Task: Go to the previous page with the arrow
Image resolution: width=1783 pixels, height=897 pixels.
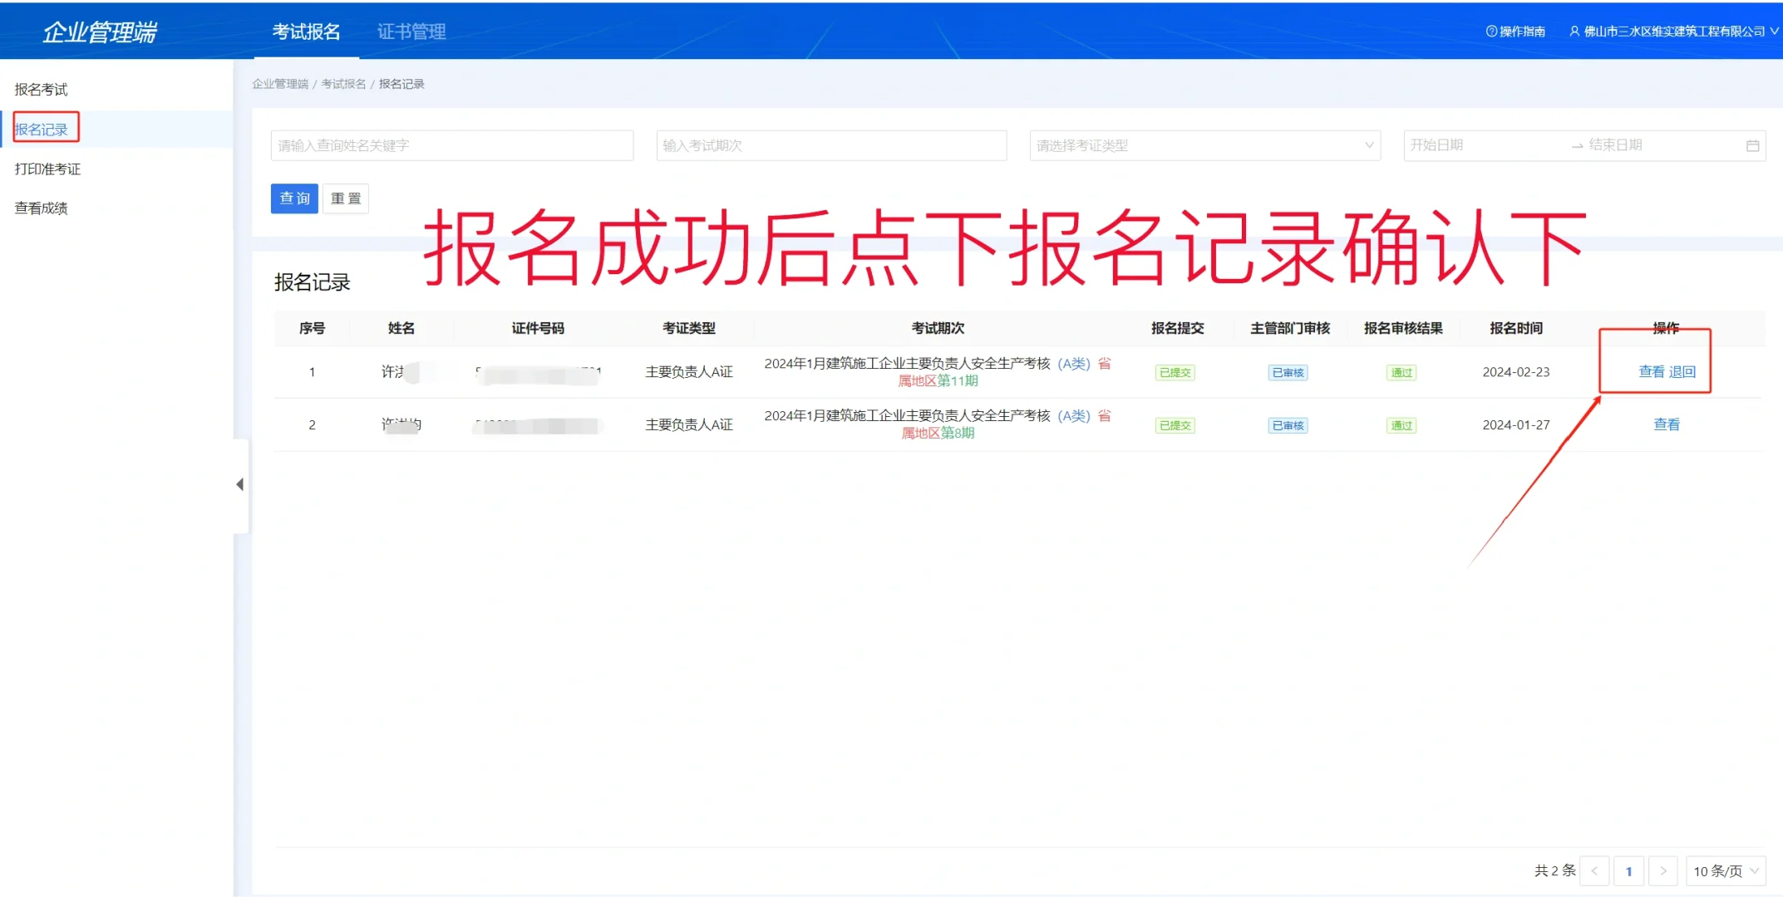Action: click(1593, 870)
